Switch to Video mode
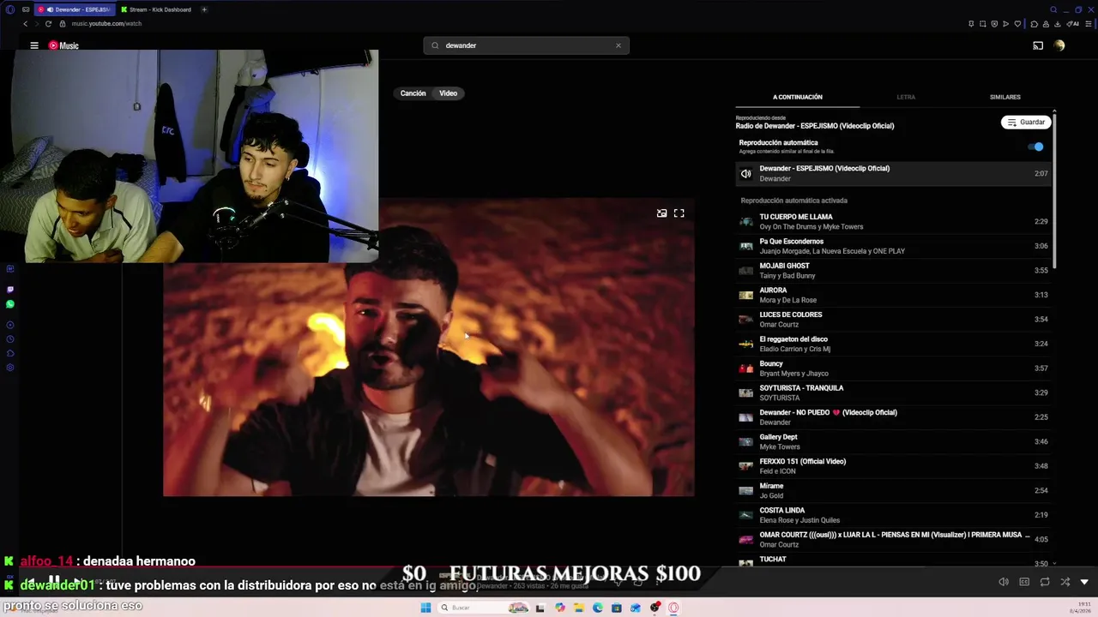The image size is (1098, 617). (x=449, y=93)
